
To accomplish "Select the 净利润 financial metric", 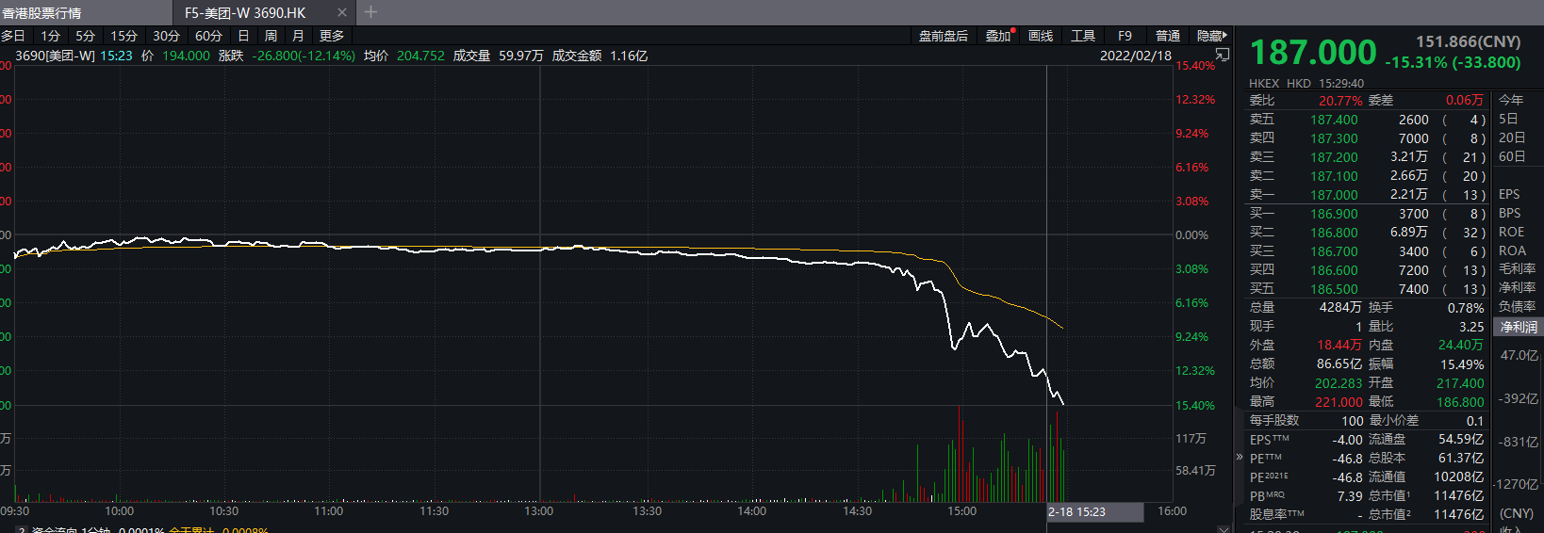I will point(1519,327).
